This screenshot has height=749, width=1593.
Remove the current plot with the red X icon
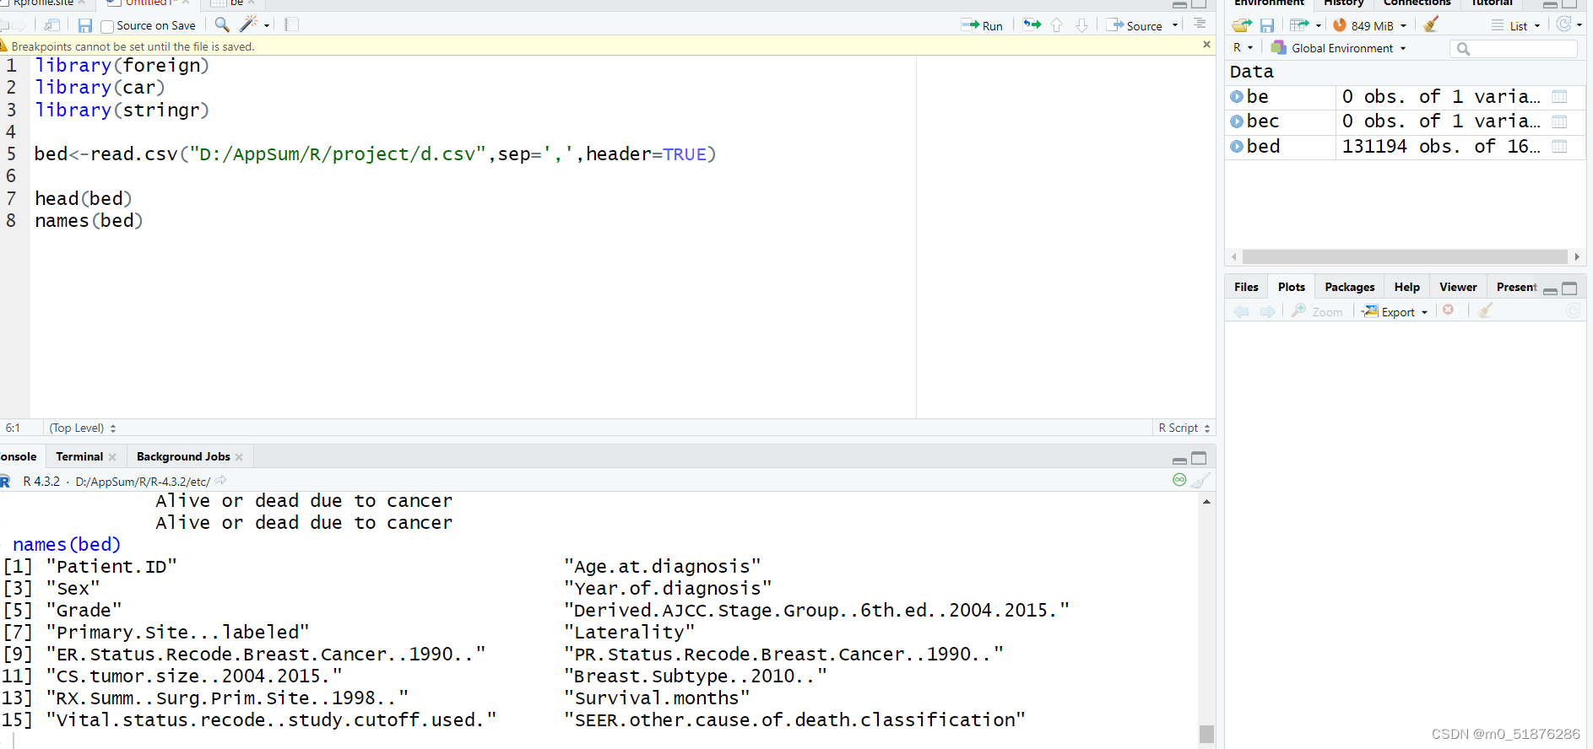pyautogui.click(x=1449, y=310)
